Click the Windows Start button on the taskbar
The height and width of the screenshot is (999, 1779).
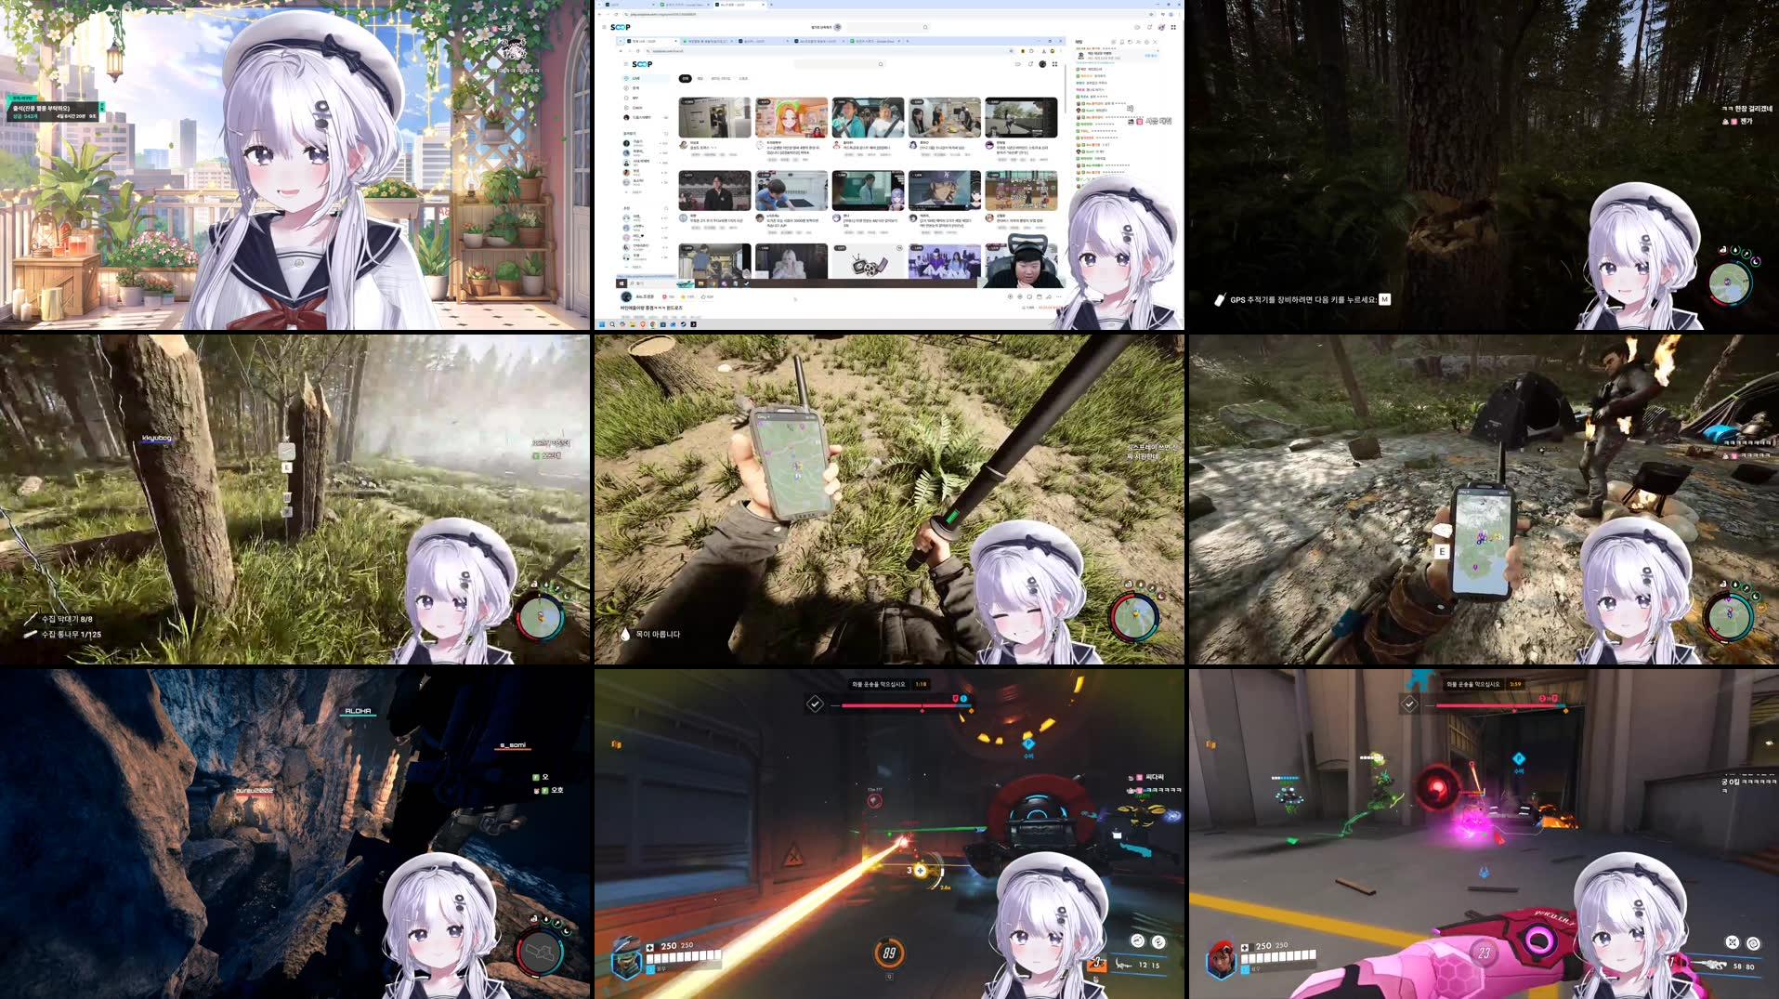click(x=602, y=324)
